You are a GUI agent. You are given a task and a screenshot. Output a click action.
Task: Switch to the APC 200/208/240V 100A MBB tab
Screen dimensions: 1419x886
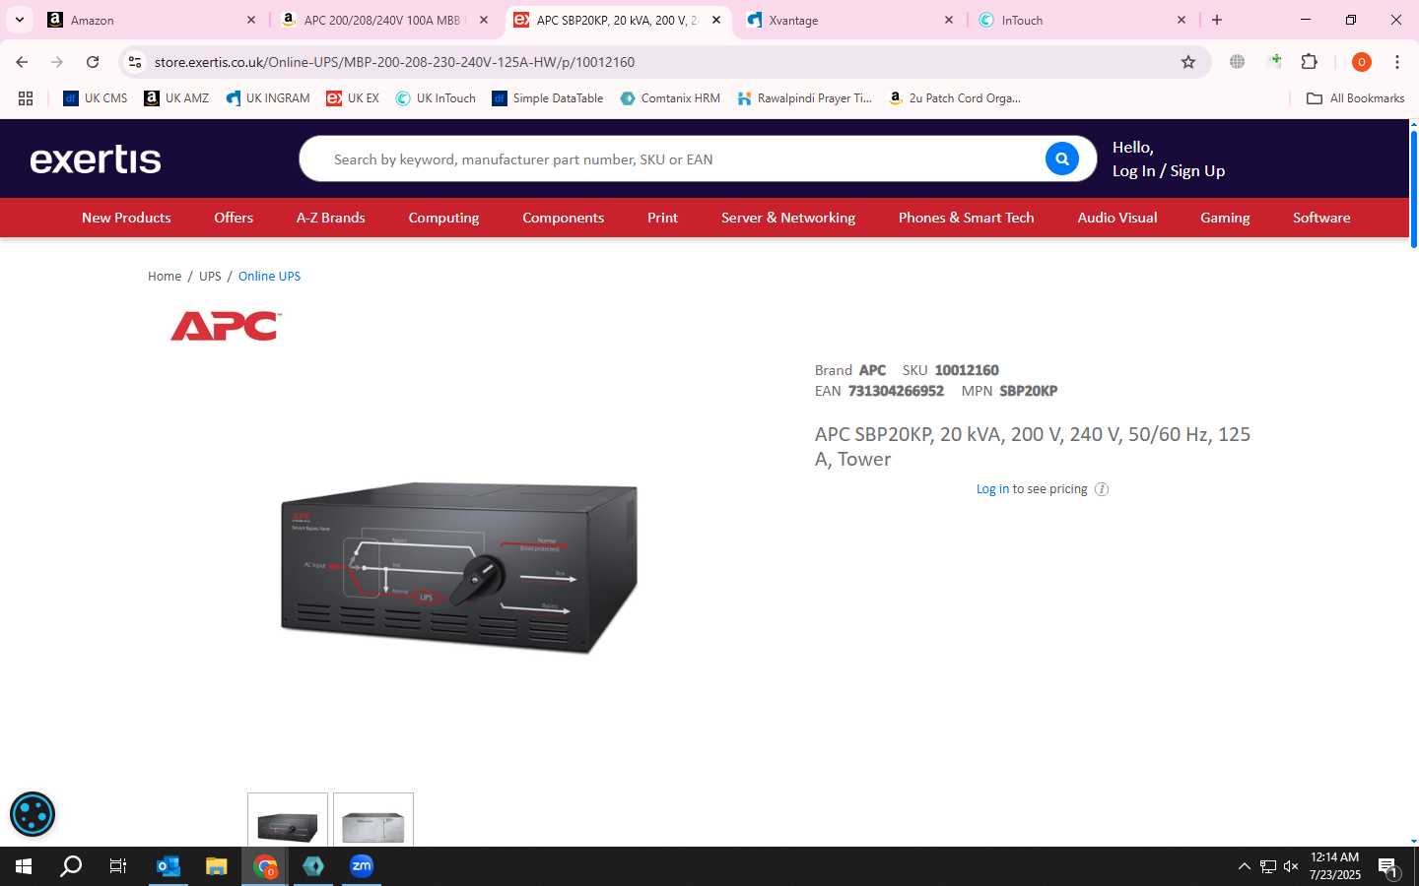tap(382, 20)
